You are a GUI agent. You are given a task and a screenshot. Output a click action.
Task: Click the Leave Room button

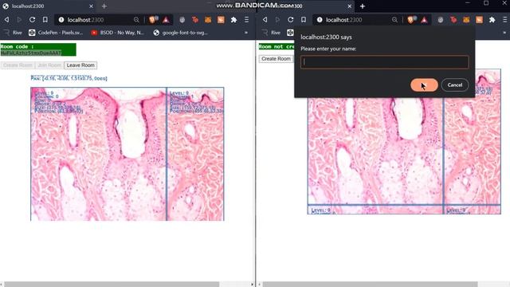pos(80,65)
